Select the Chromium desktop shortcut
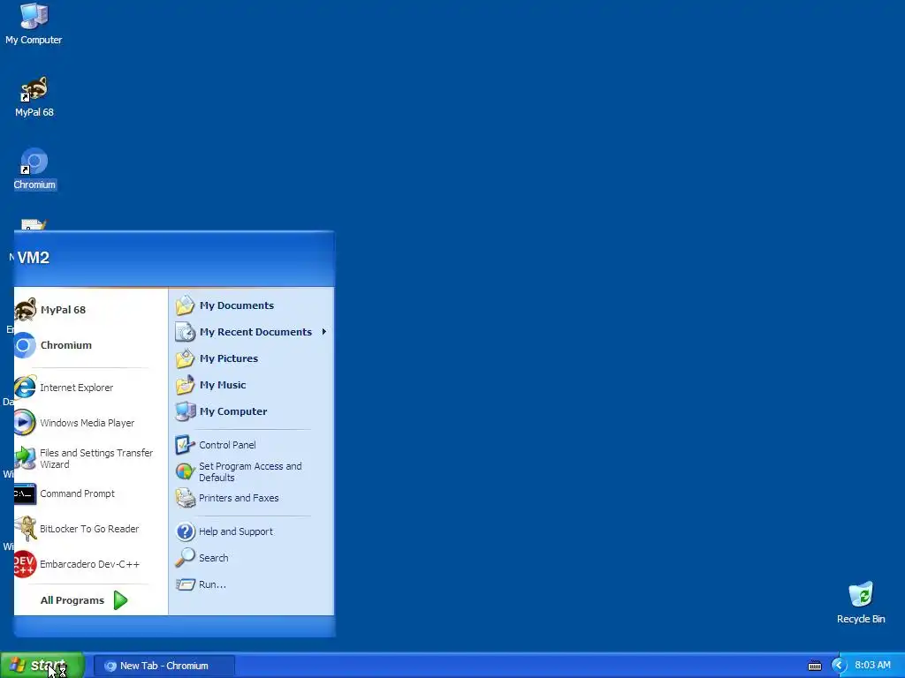This screenshot has width=905, height=678. coord(34,169)
